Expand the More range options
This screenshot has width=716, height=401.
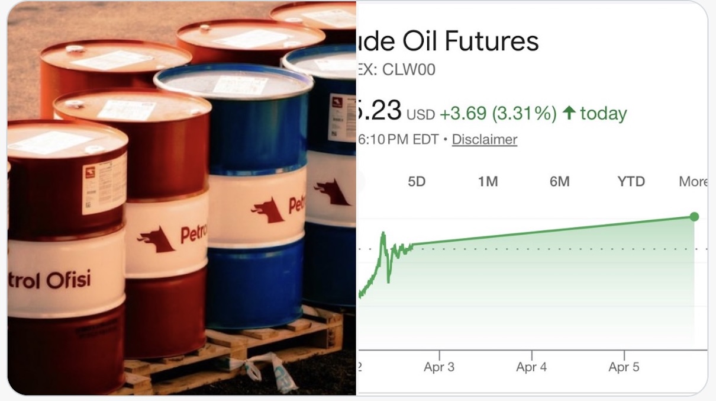click(693, 181)
